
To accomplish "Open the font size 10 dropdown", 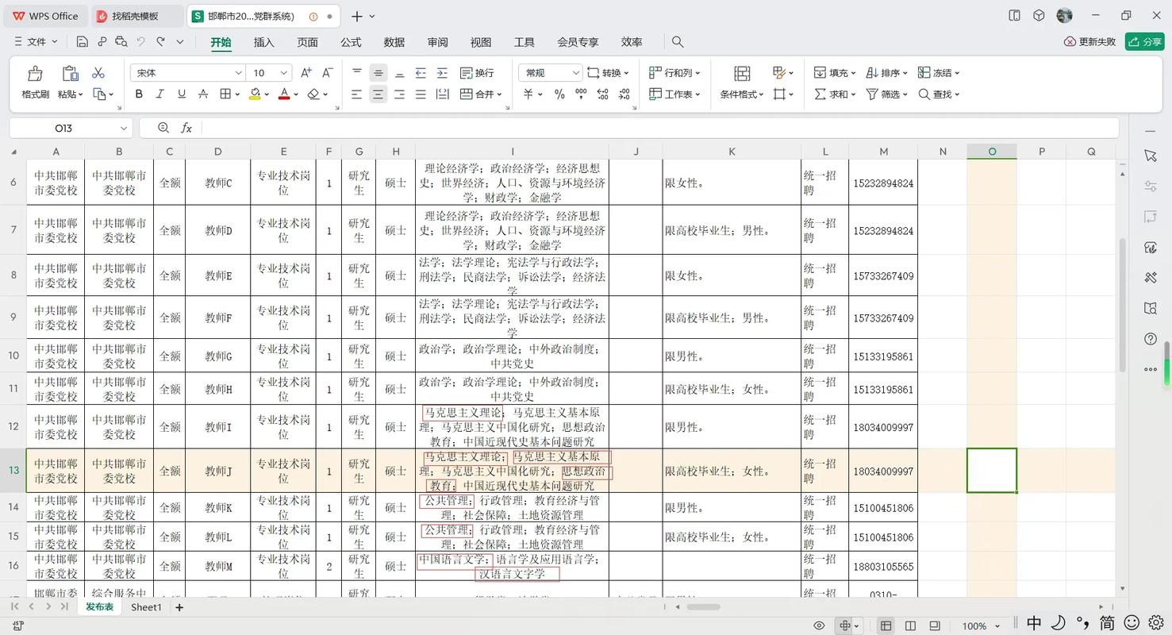I will click(x=284, y=73).
